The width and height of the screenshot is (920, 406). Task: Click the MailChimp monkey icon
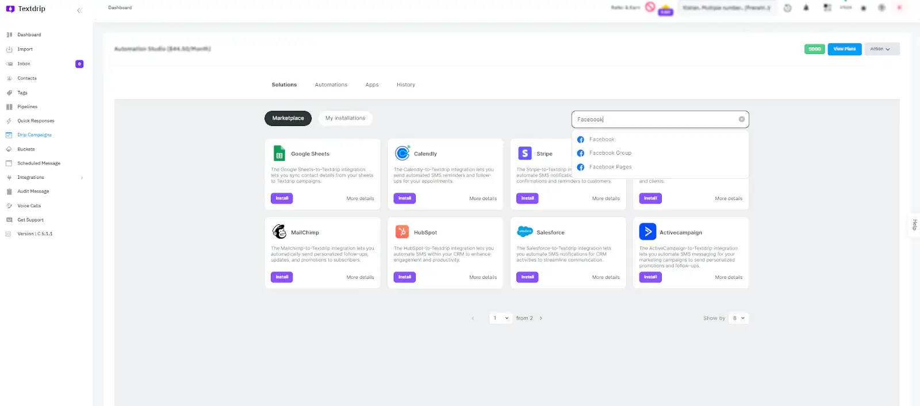(x=279, y=232)
